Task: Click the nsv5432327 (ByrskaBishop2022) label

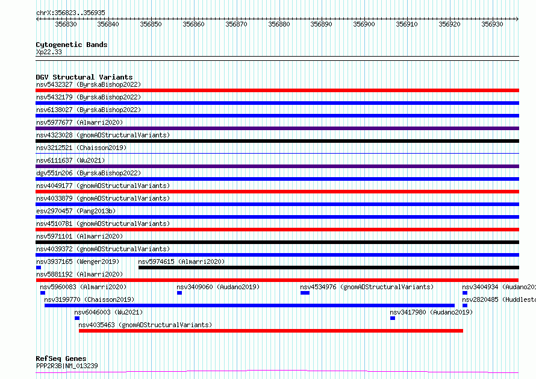Action: [x=89, y=84]
